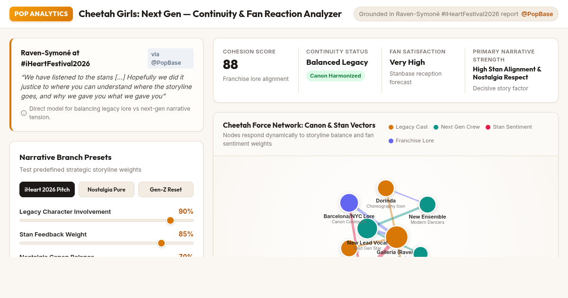This screenshot has height=298, width=568.
Task: Click the 85% Stan Feedback Weight value
Action: pyautogui.click(x=186, y=234)
